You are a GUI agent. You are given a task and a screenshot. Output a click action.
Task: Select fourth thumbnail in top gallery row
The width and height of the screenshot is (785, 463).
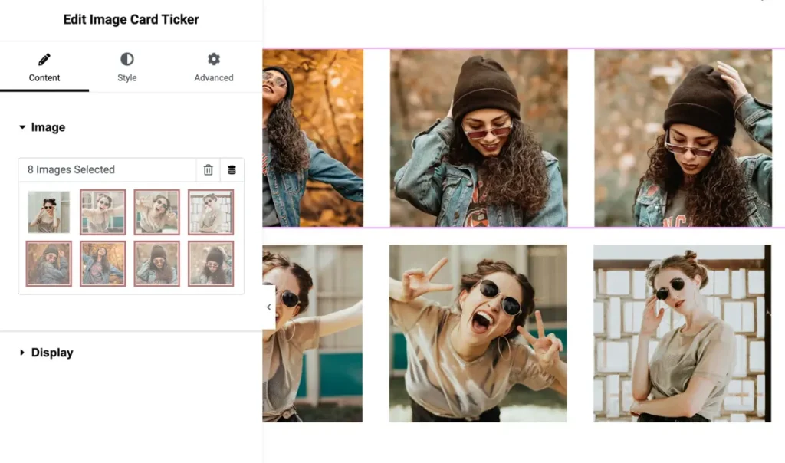click(x=211, y=212)
